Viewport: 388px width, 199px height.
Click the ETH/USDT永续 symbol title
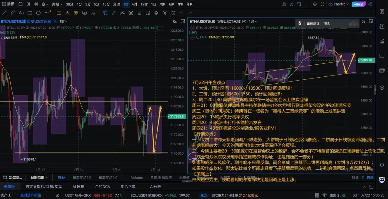(x=202, y=21)
